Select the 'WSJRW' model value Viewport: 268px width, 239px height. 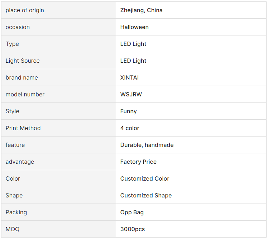pos(131,94)
